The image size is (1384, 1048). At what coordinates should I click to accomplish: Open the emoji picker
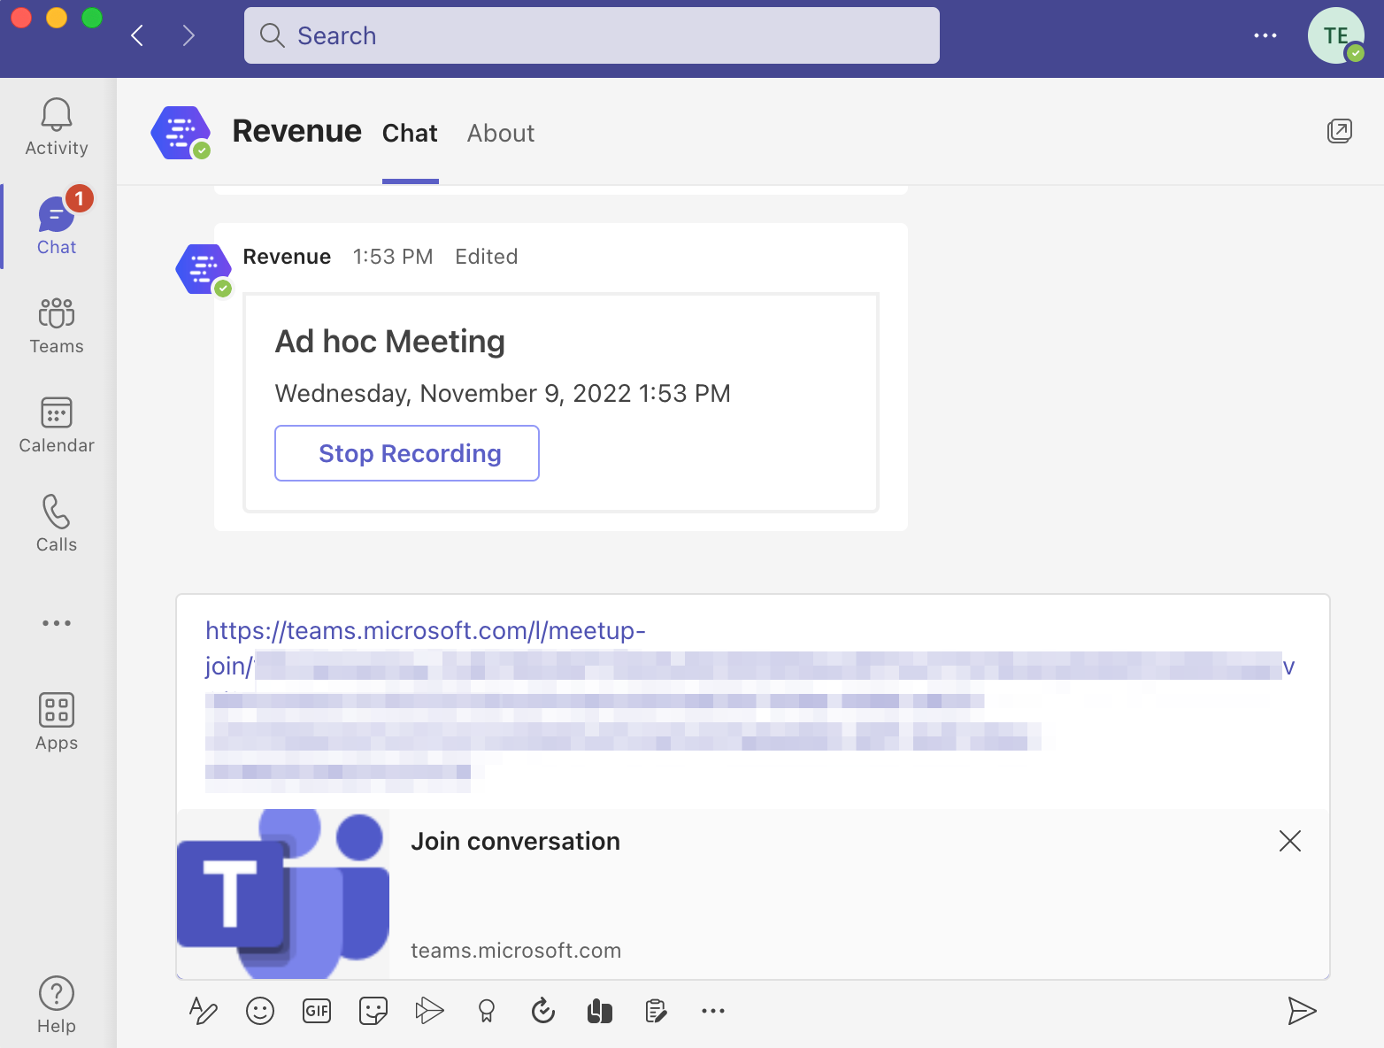click(260, 1011)
